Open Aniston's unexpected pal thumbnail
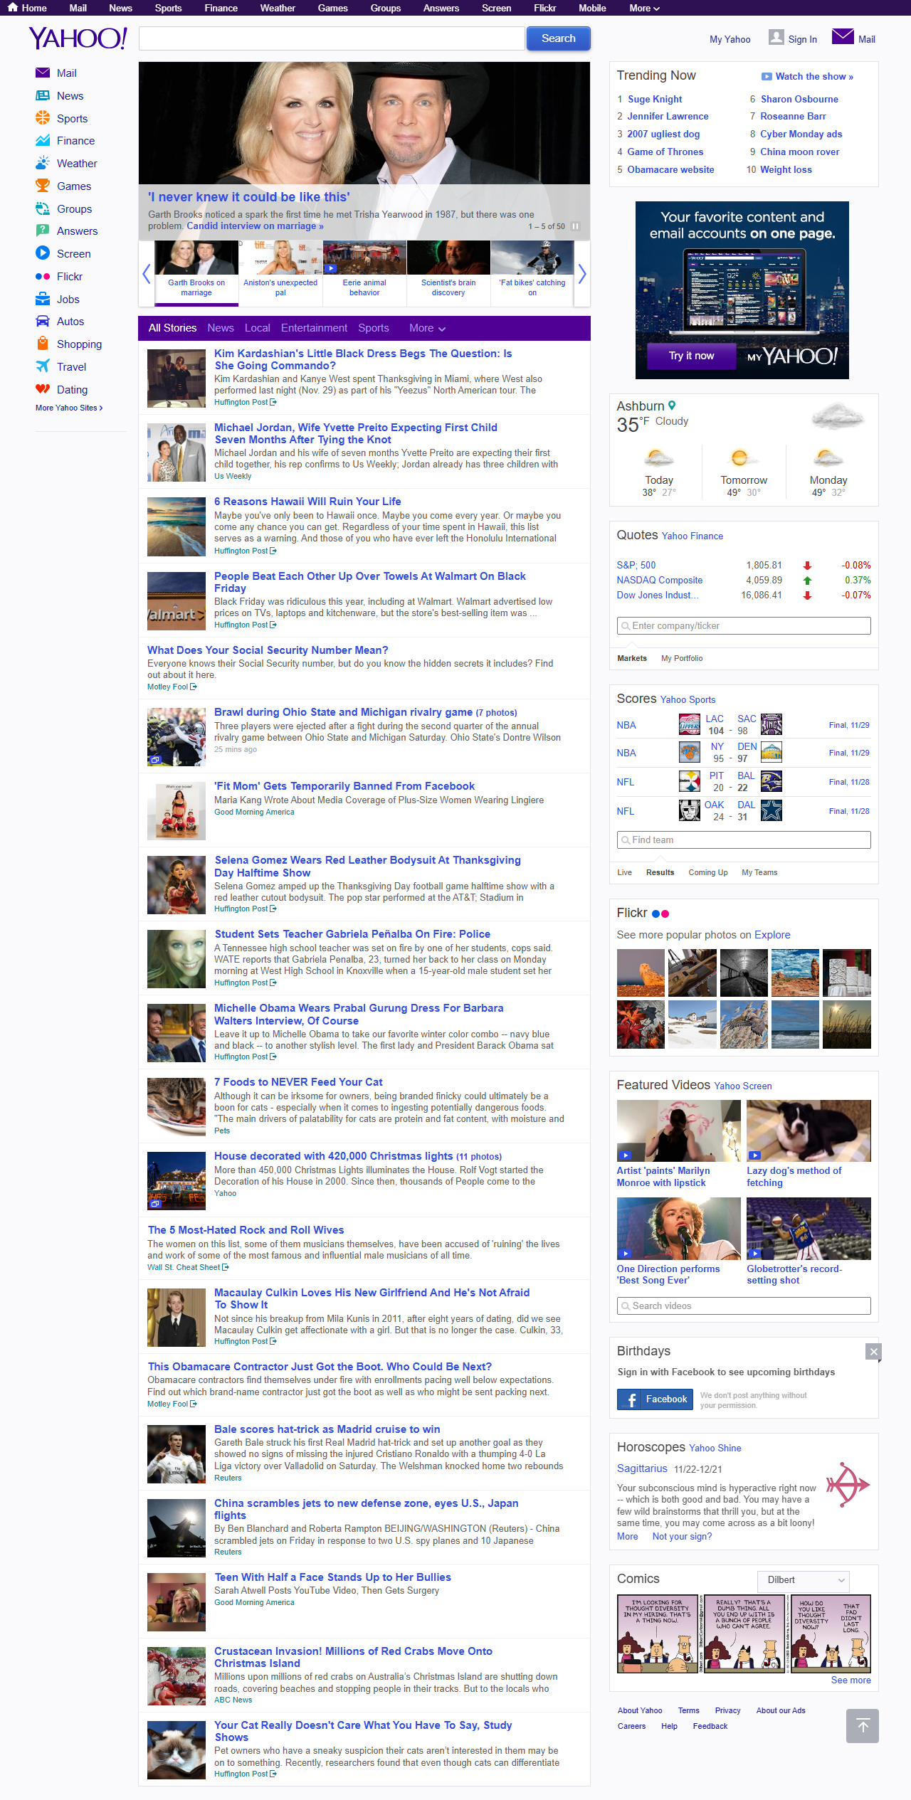The image size is (911, 1800). (x=280, y=258)
